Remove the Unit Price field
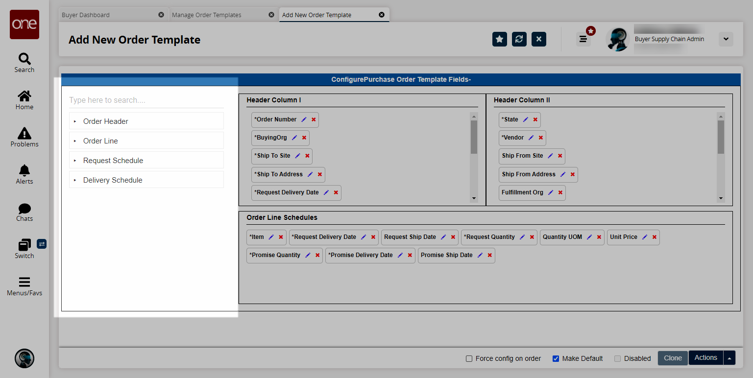Screen dimensions: 753x378 pyautogui.click(x=655, y=237)
